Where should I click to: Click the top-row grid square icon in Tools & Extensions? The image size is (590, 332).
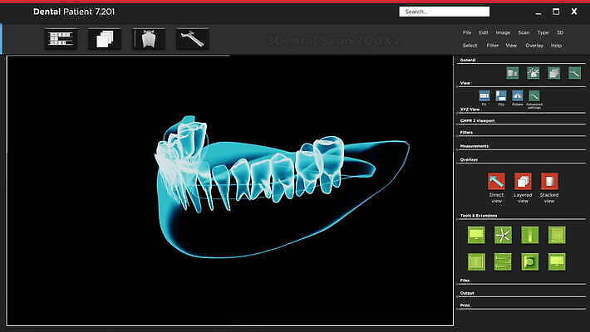coord(557,235)
